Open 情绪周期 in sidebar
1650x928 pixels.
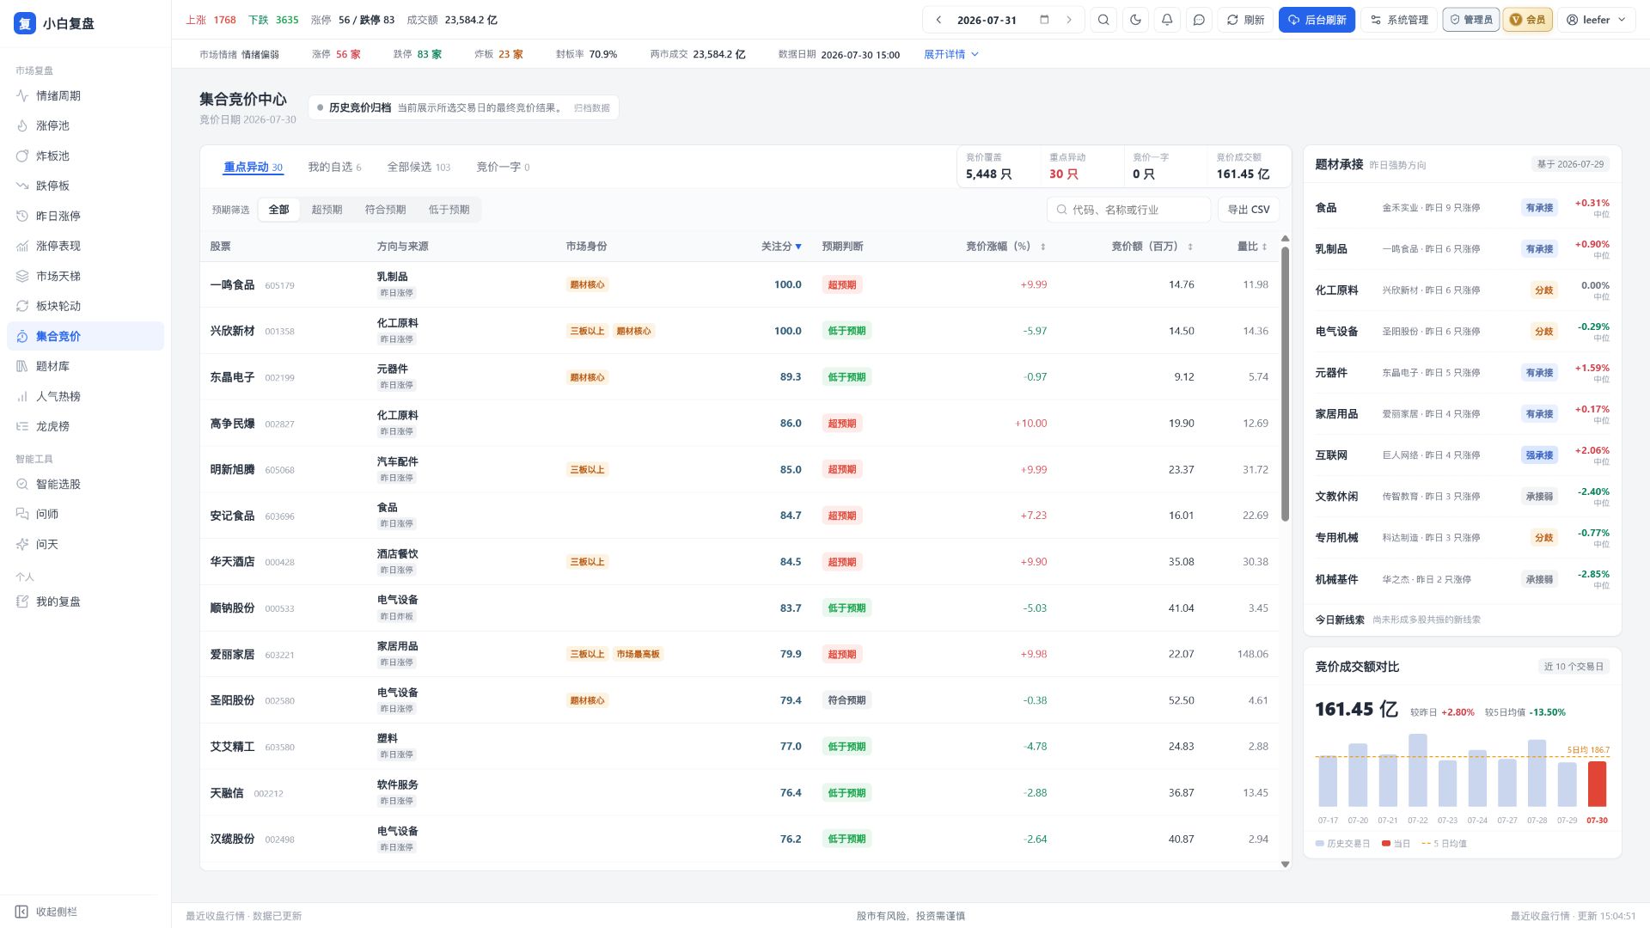click(x=85, y=95)
